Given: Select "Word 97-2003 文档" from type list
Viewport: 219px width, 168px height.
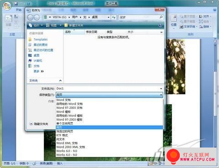Looking at the screenshot, I should (x=69, y=108).
